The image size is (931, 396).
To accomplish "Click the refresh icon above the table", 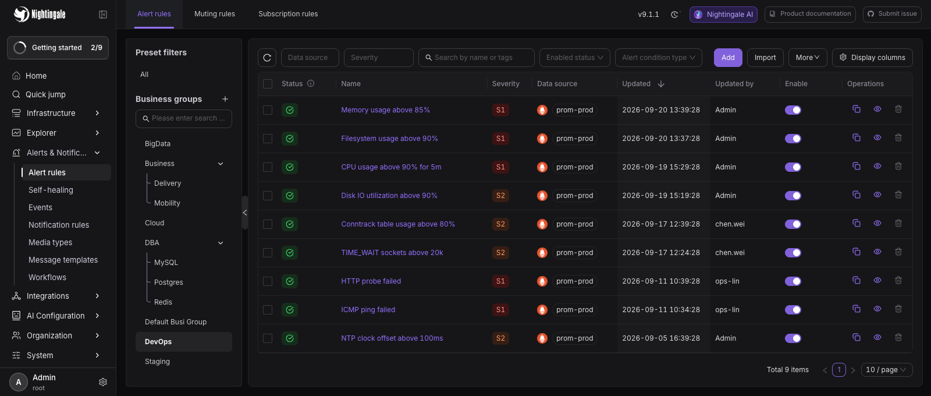I will [267, 58].
